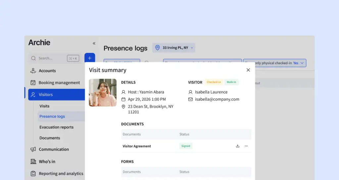Focus the sidebar Search field
The image size is (339, 180).
point(55,58)
